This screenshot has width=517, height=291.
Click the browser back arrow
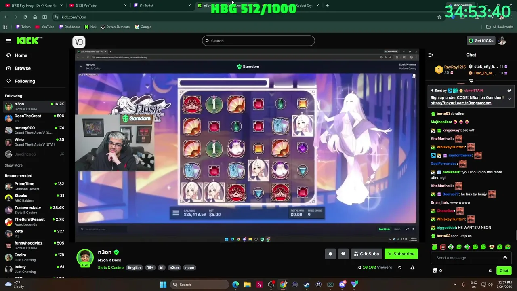click(6, 17)
